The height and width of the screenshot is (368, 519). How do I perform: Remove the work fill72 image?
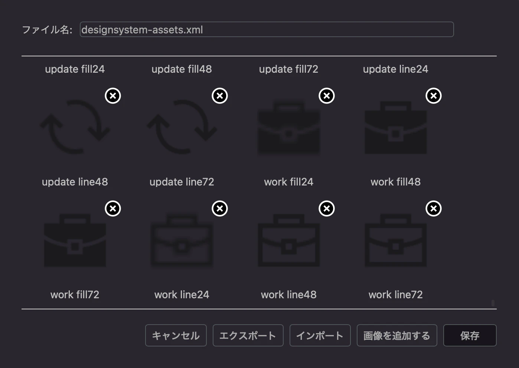113,208
